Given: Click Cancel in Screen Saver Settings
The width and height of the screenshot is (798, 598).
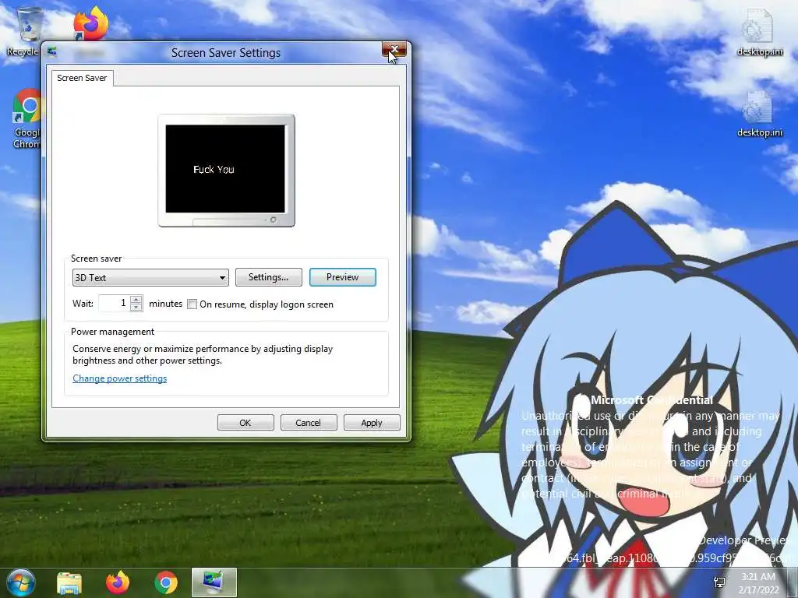Looking at the screenshot, I should [x=309, y=423].
